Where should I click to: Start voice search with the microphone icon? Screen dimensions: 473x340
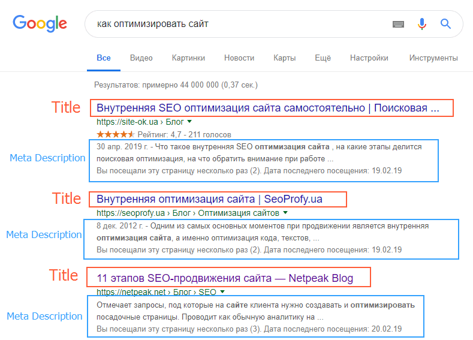coord(422,24)
